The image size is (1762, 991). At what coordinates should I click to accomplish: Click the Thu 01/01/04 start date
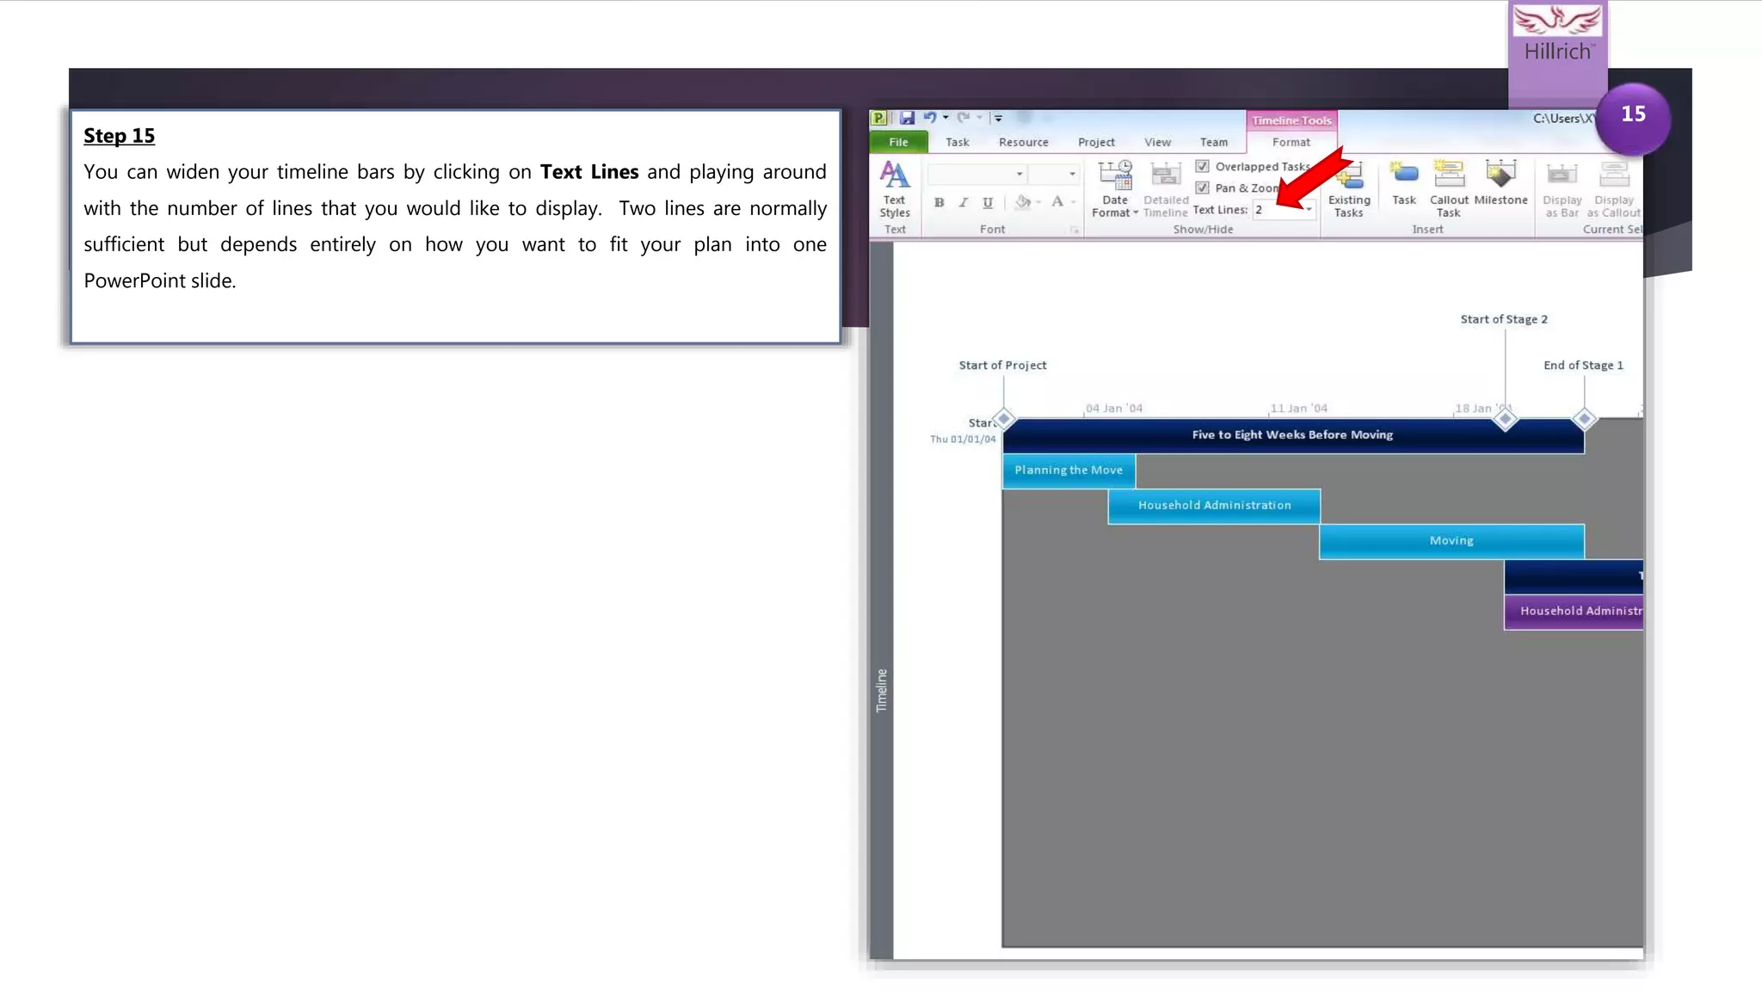963,440
